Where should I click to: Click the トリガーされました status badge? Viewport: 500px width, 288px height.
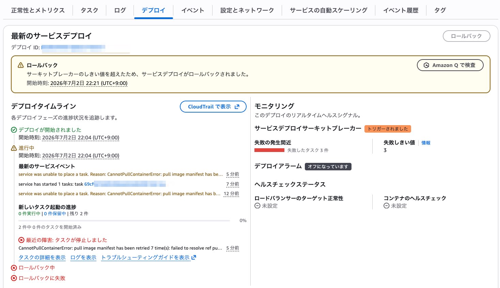(388, 129)
